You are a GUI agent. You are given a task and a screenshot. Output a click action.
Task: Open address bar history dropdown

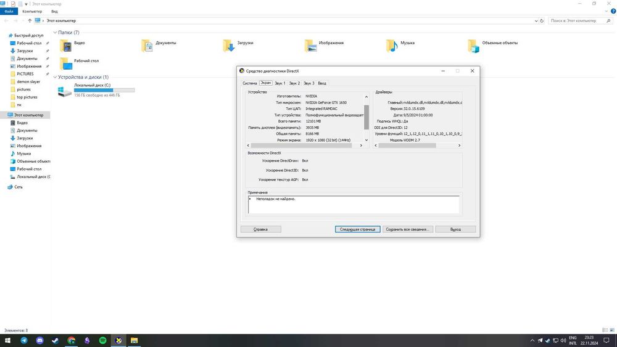point(536,21)
